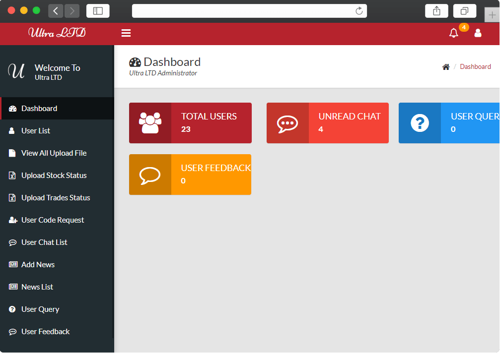
Task: Click the comment icon beside User Feedback in the sidebar
Action: [12, 332]
